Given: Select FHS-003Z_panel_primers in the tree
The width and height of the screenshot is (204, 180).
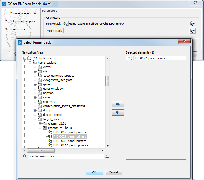Looking at the screenshot, I should pyautogui.click(x=70, y=141).
